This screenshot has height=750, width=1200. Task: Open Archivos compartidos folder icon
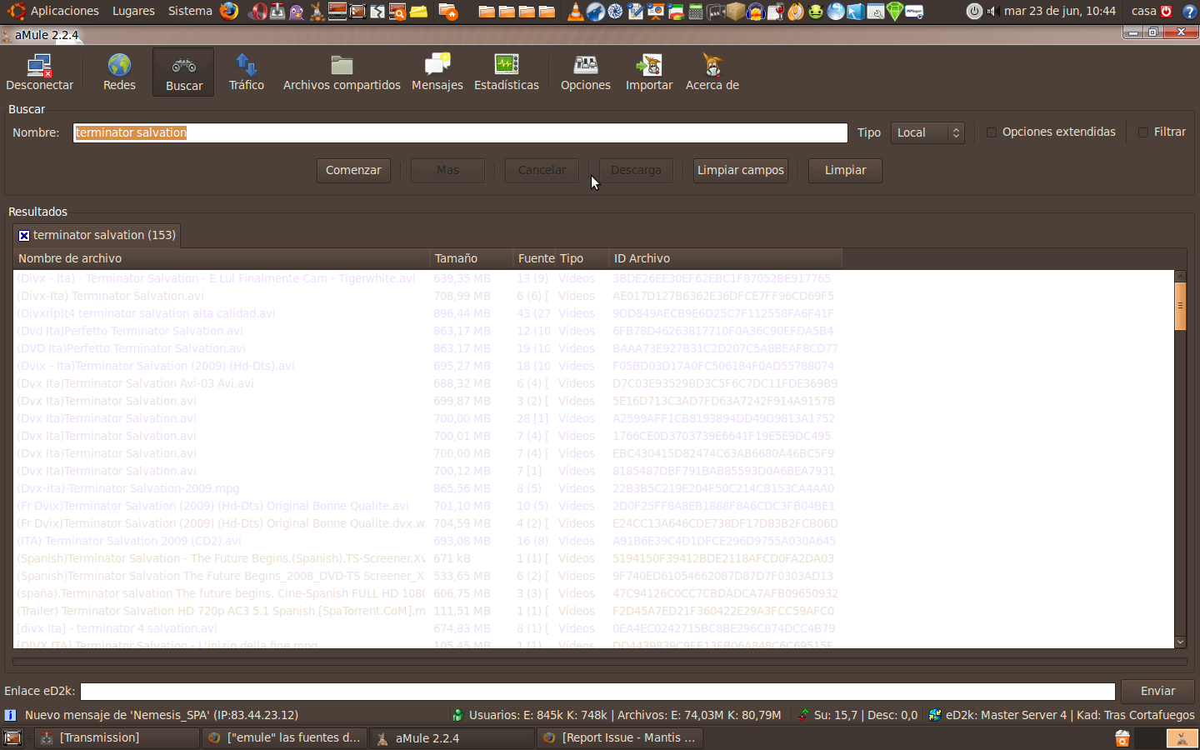[x=342, y=72]
